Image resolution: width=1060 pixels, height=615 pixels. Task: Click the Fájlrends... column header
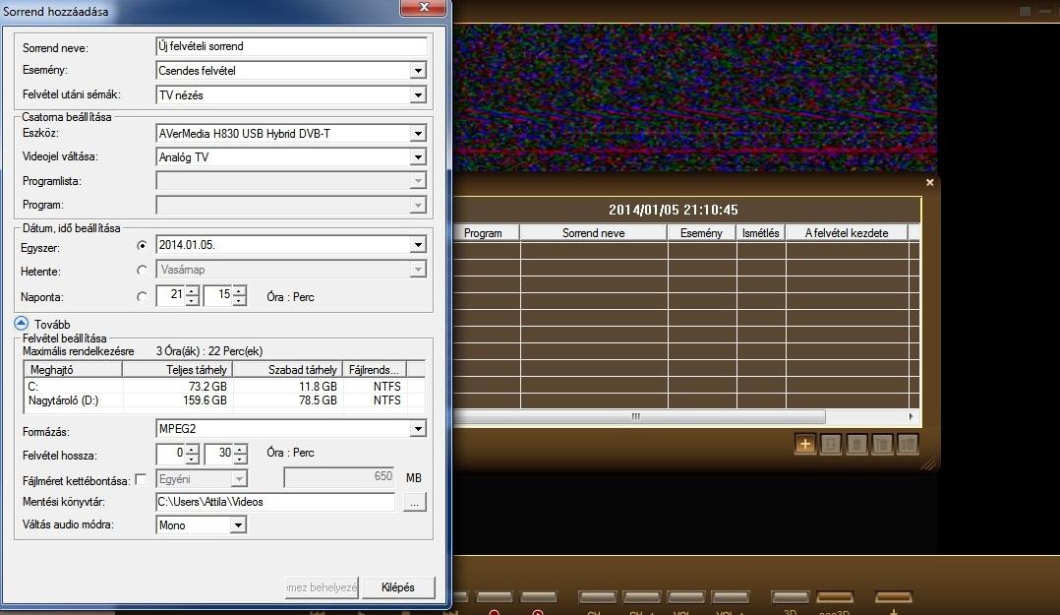coord(375,369)
